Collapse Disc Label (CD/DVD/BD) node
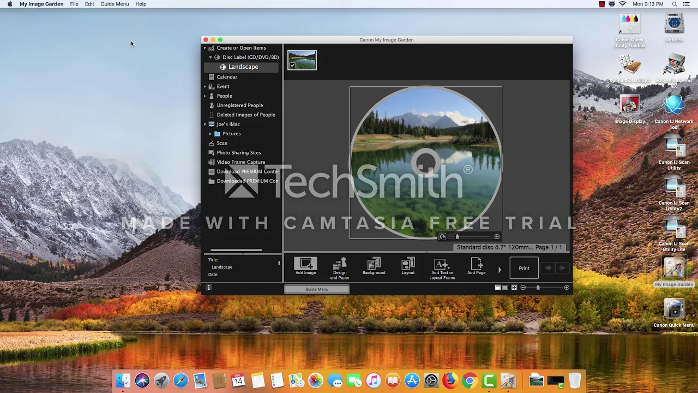The height and width of the screenshot is (393, 698). click(210, 57)
